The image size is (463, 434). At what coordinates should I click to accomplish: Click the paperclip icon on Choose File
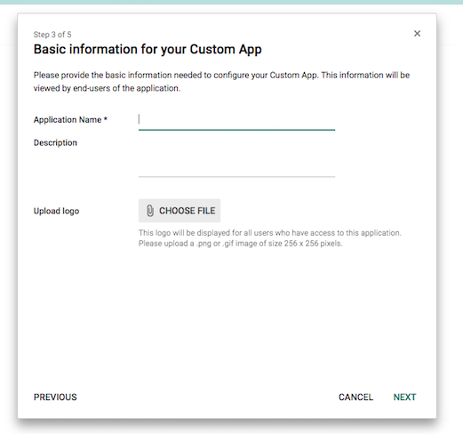150,211
